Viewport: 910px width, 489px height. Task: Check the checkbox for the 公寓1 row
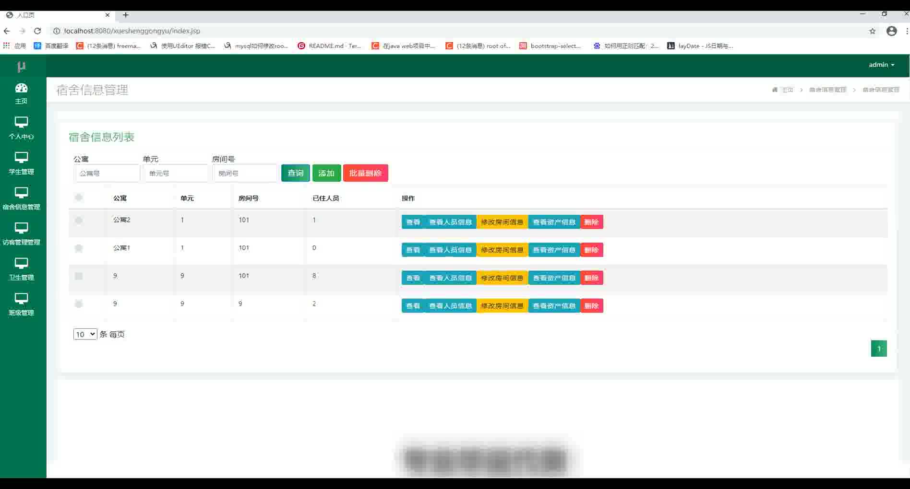pos(79,248)
